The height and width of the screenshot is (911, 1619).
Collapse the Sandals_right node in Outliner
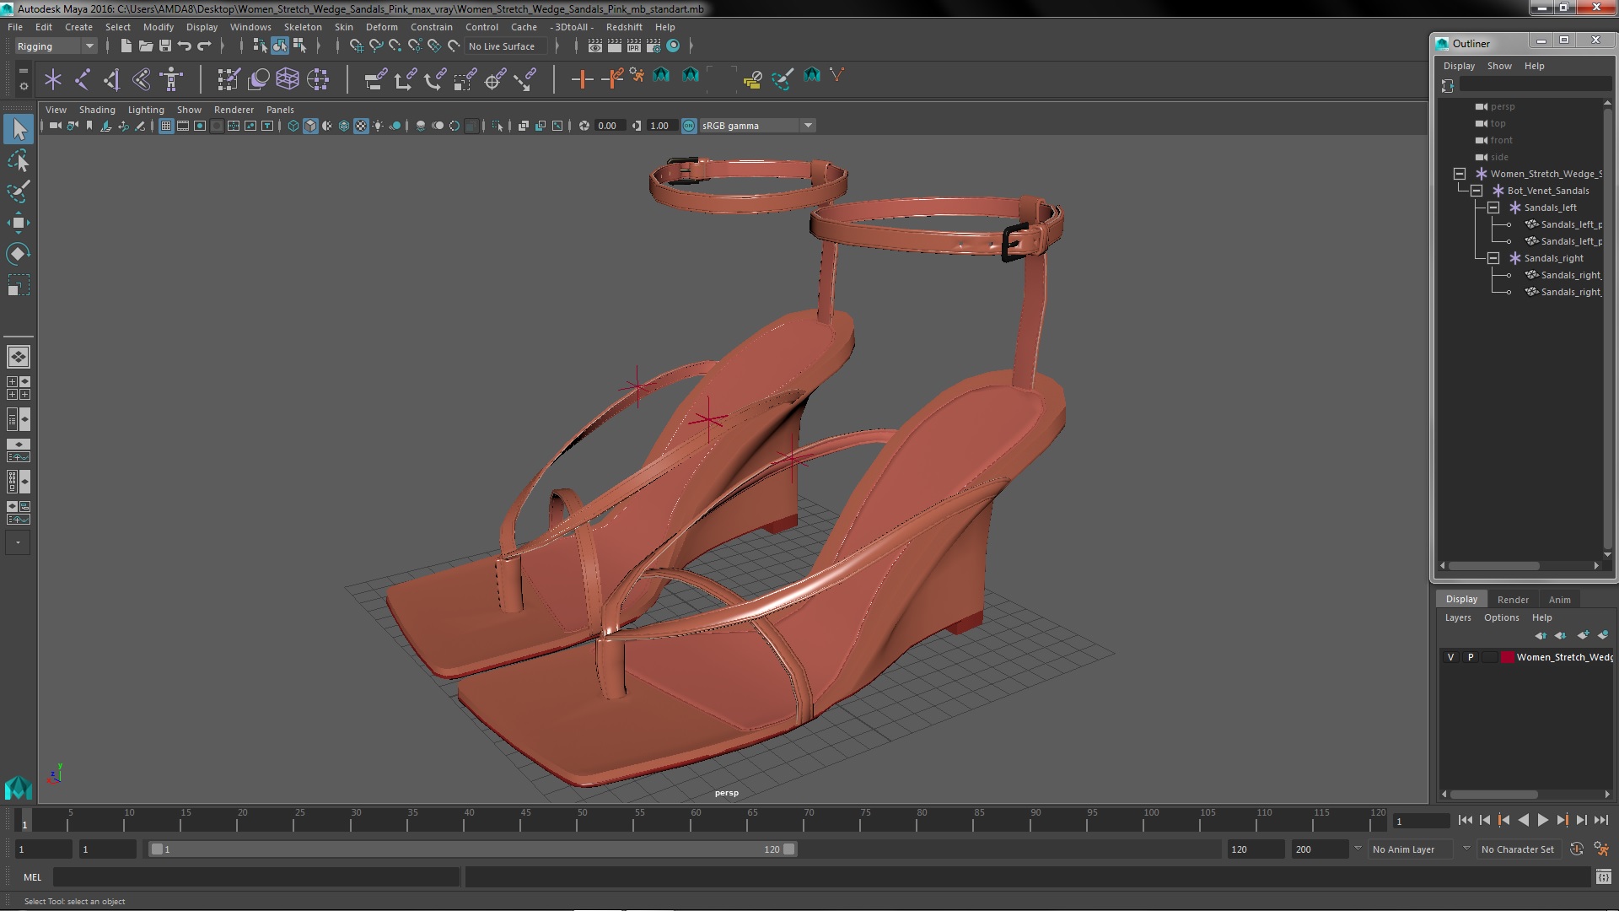[1493, 258]
